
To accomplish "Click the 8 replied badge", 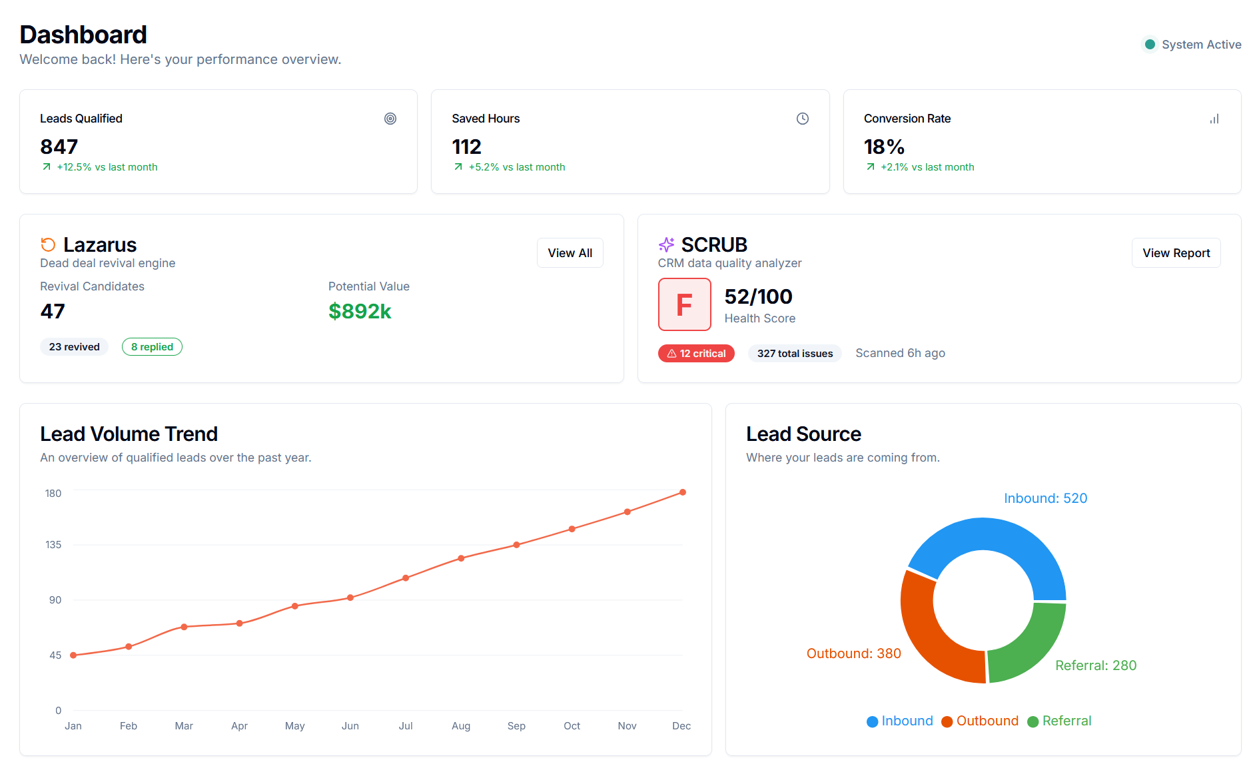I will (x=152, y=346).
